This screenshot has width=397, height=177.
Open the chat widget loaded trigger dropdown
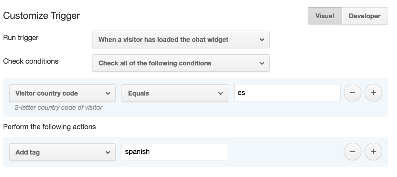coord(180,39)
